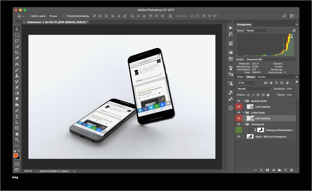Select the Move tool in the toolbox
The width and height of the screenshot is (312, 191).
tap(17, 29)
